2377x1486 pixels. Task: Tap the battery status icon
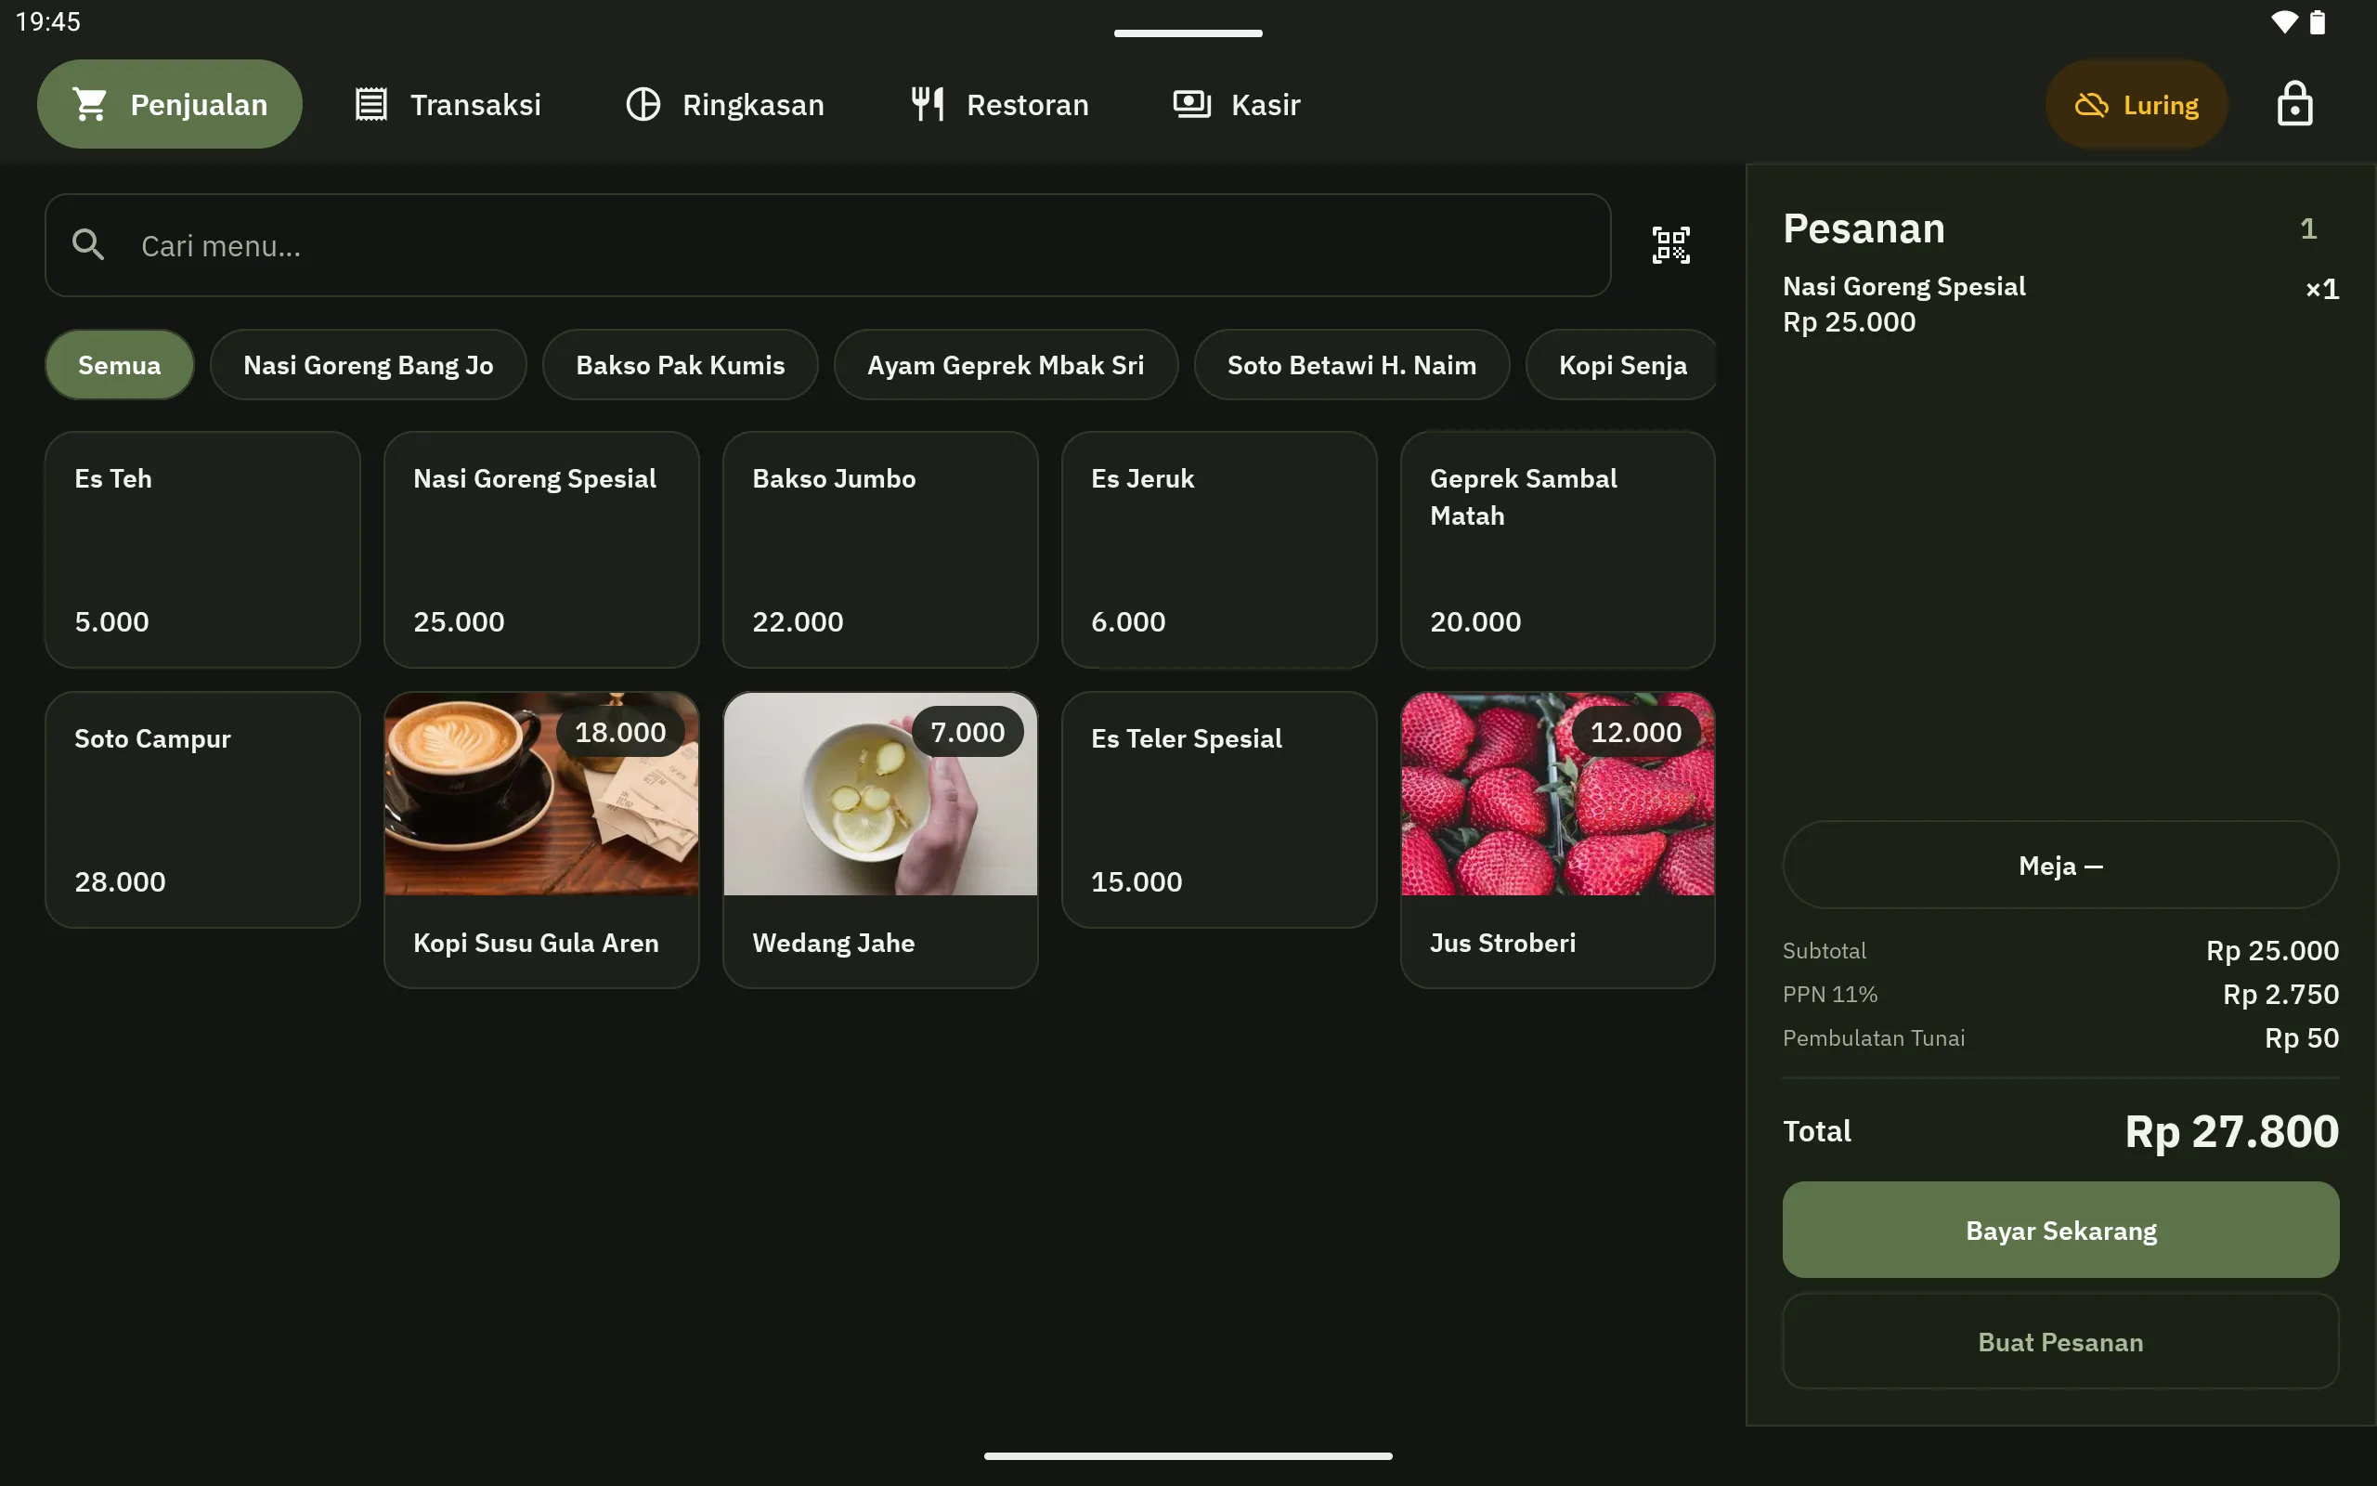point(2319,21)
